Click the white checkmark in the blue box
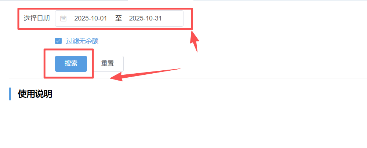The width and height of the screenshot is (367, 148). (x=58, y=41)
